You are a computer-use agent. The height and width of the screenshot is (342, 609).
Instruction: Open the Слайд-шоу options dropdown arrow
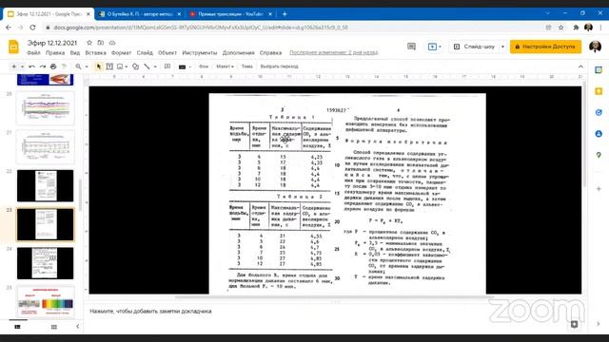tap(502, 47)
